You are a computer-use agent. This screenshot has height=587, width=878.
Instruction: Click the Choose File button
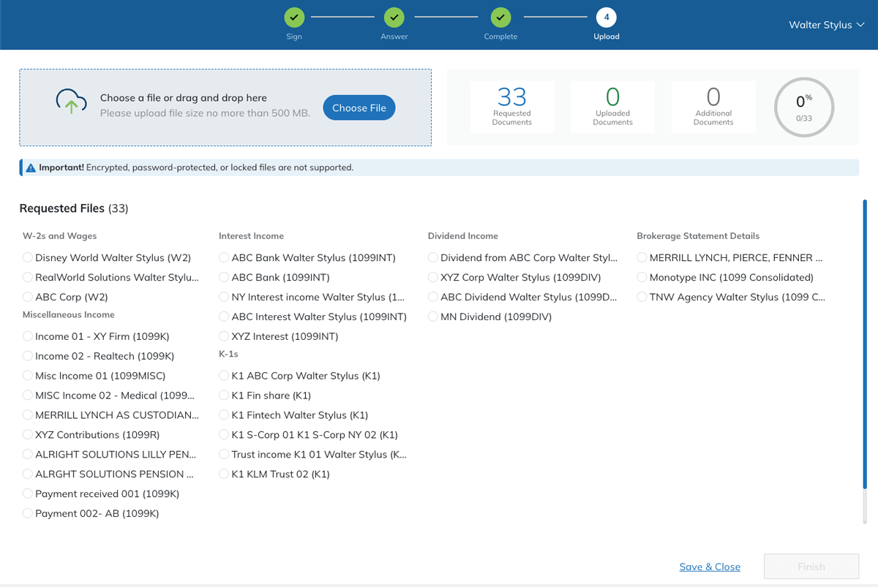pyautogui.click(x=359, y=107)
